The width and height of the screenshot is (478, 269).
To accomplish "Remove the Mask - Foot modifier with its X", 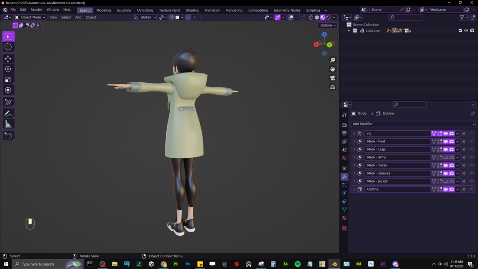I will (464, 142).
